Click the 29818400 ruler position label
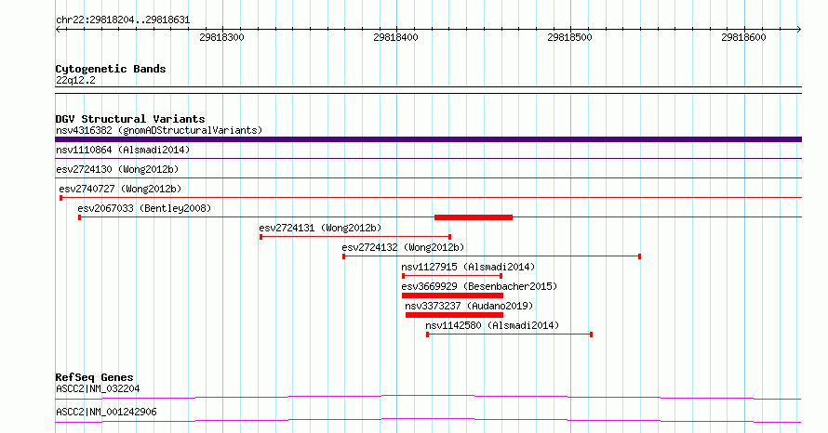 [395, 37]
